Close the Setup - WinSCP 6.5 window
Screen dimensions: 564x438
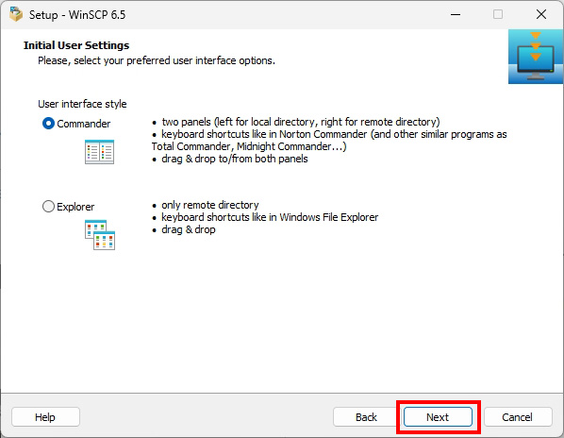pos(541,14)
